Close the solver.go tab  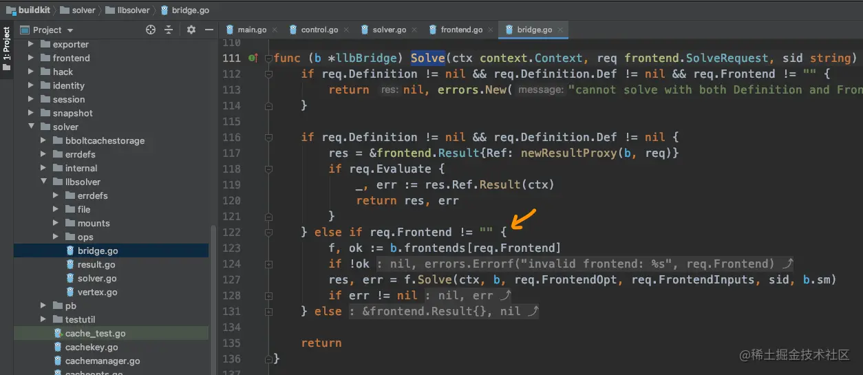click(415, 30)
